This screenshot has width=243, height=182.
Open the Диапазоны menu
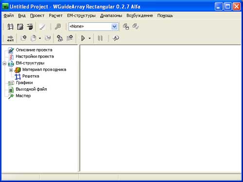pyautogui.click(x=111, y=16)
